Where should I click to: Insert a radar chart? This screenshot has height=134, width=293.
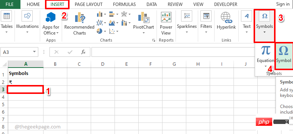(124, 14)
